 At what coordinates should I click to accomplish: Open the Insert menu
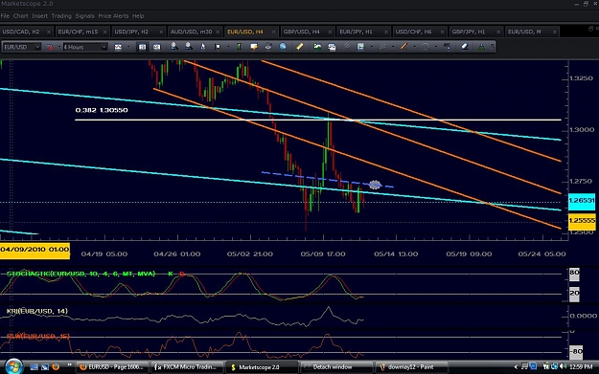point(39,16)
